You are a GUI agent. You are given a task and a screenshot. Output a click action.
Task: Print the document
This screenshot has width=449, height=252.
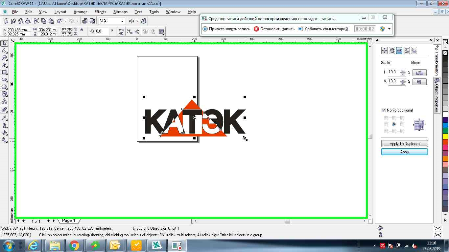28,21
